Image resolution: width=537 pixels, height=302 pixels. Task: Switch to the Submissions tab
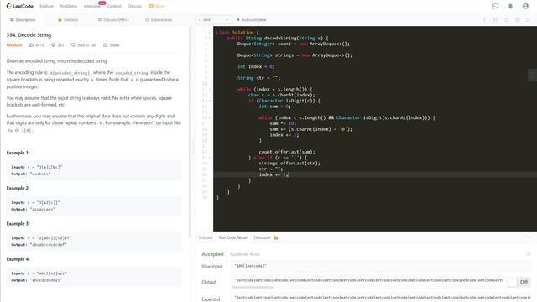159,20
